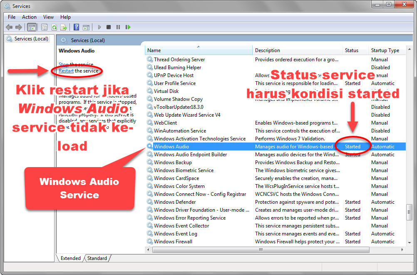Viewport: 417px width, 275px height.
Task: Click description 'Performs Windows 7 Validation.'
Action: (290, 139)
